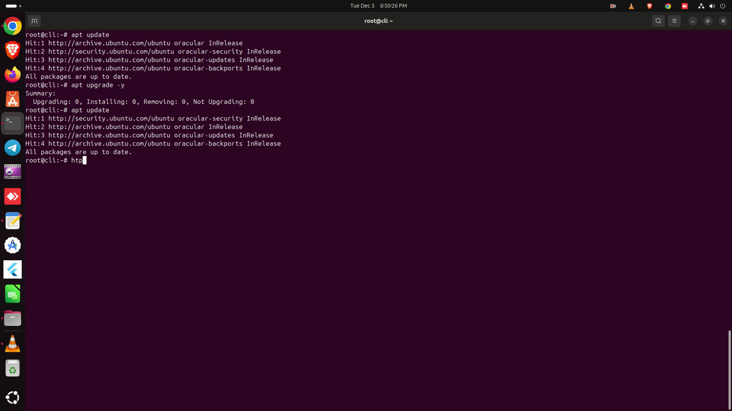732x411 pixels.
Task: Open Google Chrome from the dock
Action: 13,26
